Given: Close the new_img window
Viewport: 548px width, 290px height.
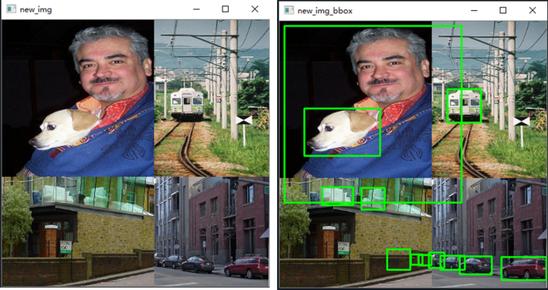Looking at the screenshot, I should point(255,9).
